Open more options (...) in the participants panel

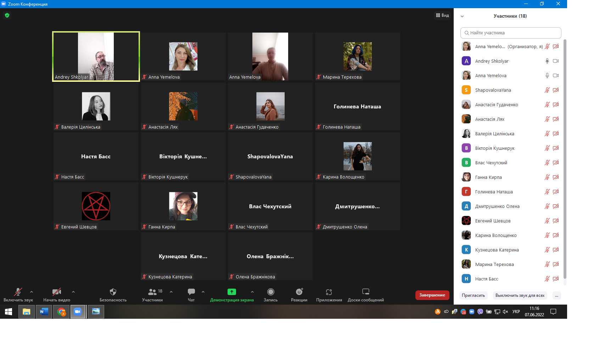pos(556,295)
